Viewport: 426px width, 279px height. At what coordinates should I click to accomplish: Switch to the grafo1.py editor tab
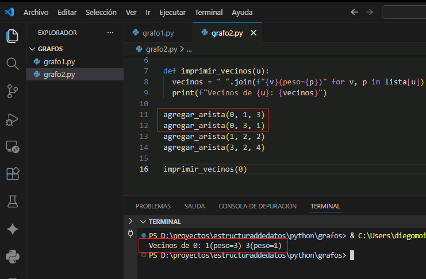[158, 33]
